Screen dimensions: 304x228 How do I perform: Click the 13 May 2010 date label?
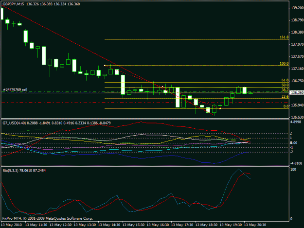tap(11, 225)
